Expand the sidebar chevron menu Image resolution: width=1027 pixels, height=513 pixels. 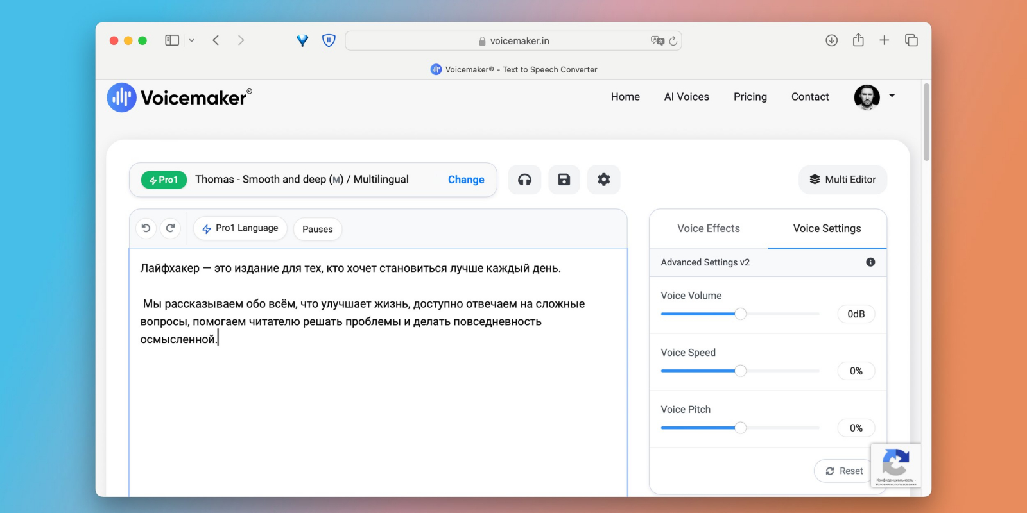[191, 40]
